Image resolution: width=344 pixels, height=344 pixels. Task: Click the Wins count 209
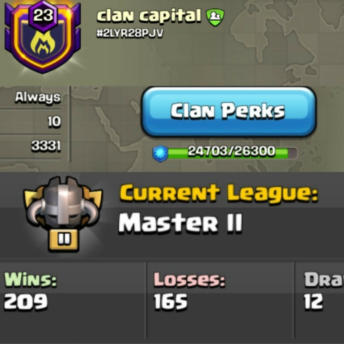[x=26, y=302]
